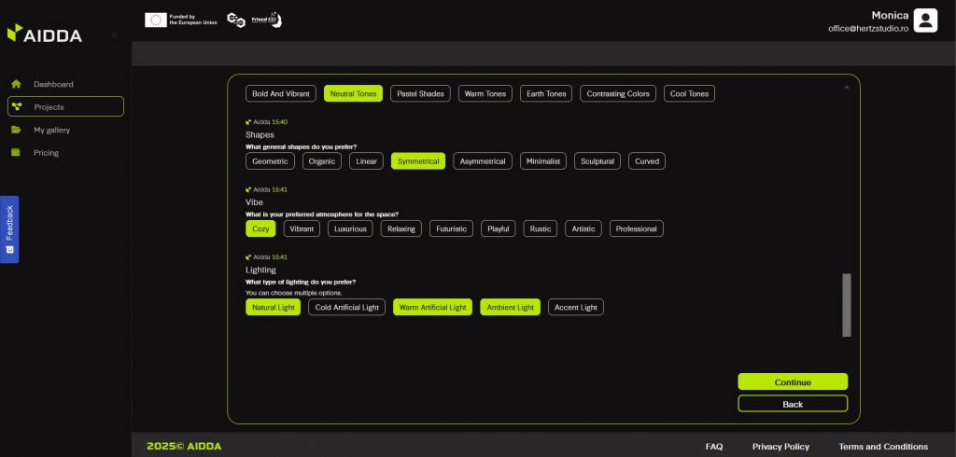Click the My gallery folder icon
Viewport: 956px width, 457px height.
point(16,130)
